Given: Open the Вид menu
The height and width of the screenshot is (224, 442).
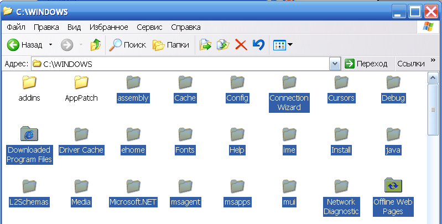Looking at the screenshot, I should 74,27.
